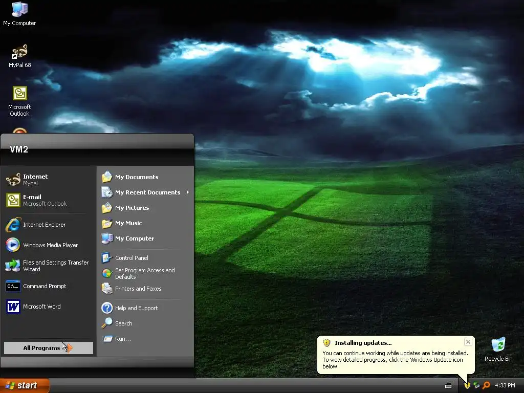Click the 4:33 PM system clock
The height and width of the screenshot is (393, 524).
(x=505, y=385)
